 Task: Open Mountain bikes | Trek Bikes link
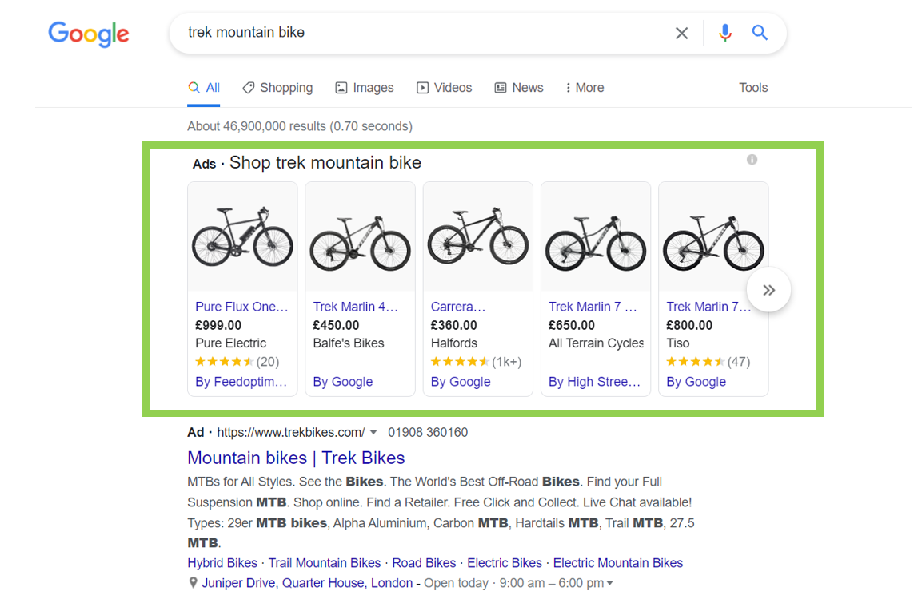296,458
